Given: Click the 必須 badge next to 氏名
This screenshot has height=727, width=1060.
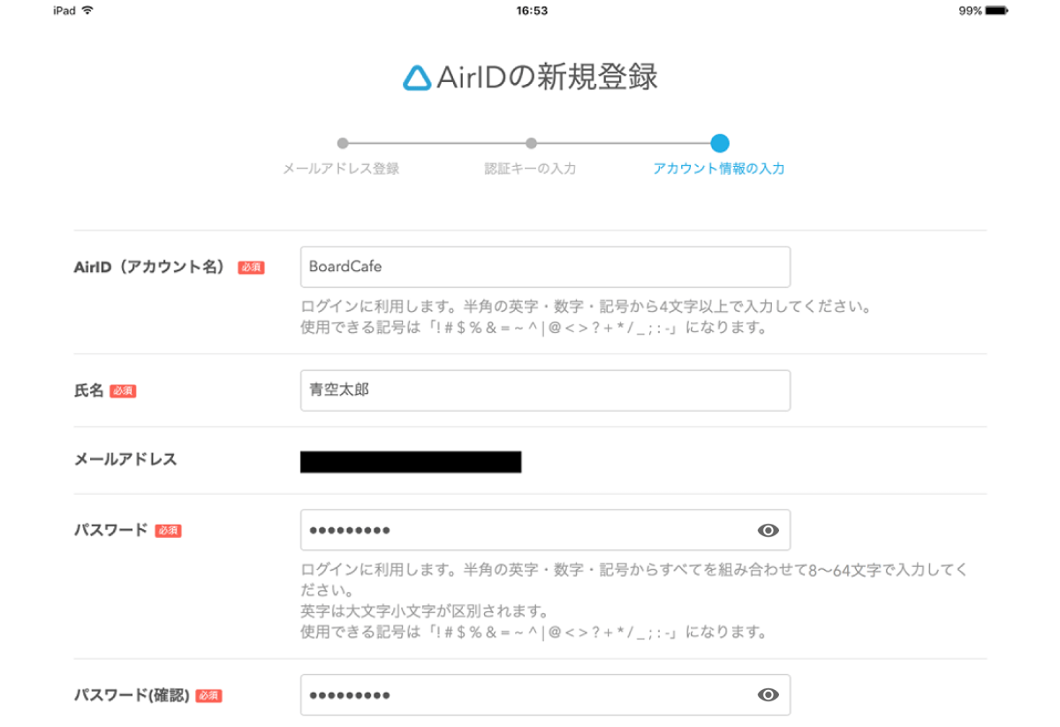Looking at the screenshot, I should point(123,391).
